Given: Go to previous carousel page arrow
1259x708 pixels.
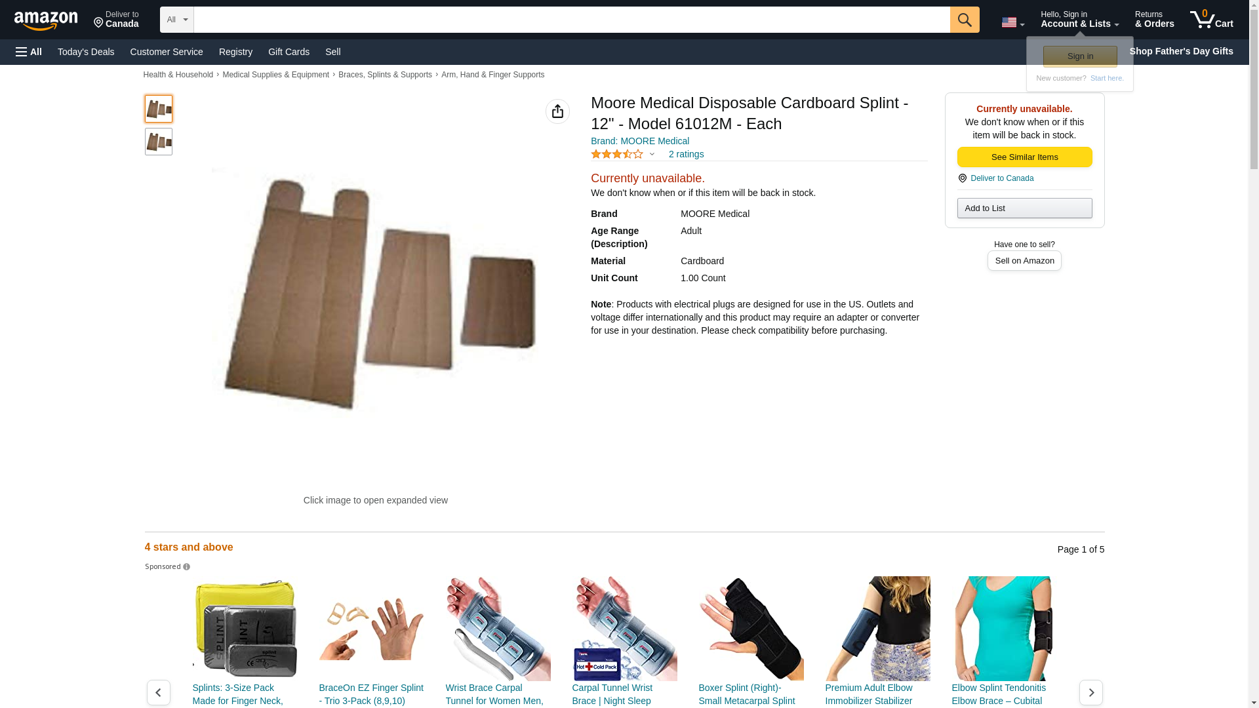Looking at the screenshot, I should pos(158,692).
